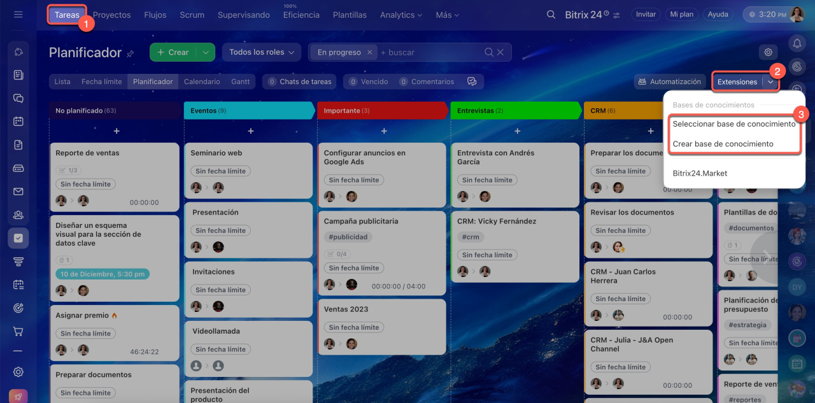Click the Automatización button
815x403 pixels.
pos(669,81)
